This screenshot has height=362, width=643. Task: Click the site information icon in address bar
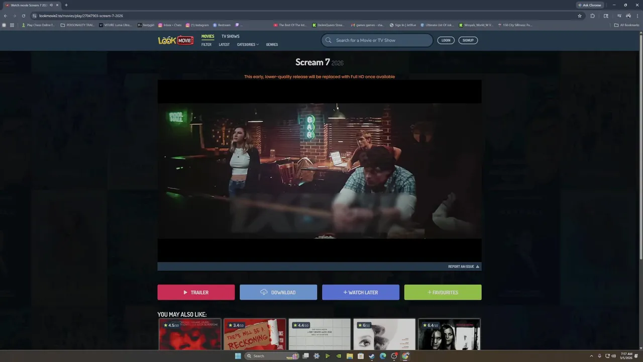tap(34, 16)
